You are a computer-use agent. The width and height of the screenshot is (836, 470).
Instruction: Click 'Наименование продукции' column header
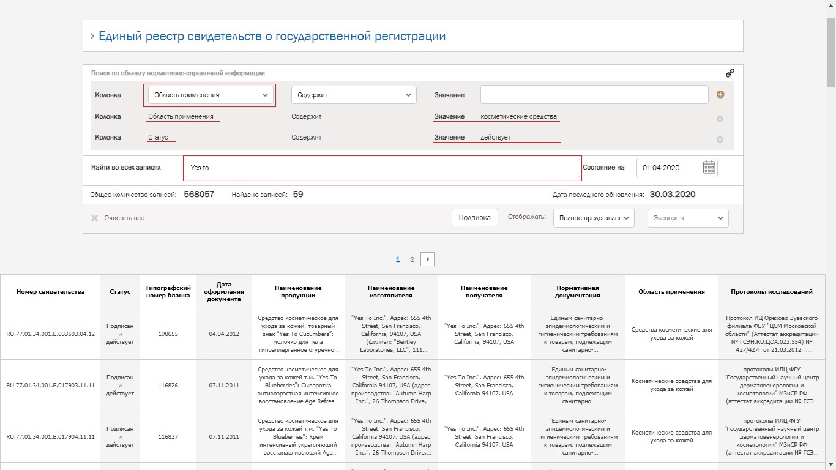pyautogui.click(x=298, y=292)
